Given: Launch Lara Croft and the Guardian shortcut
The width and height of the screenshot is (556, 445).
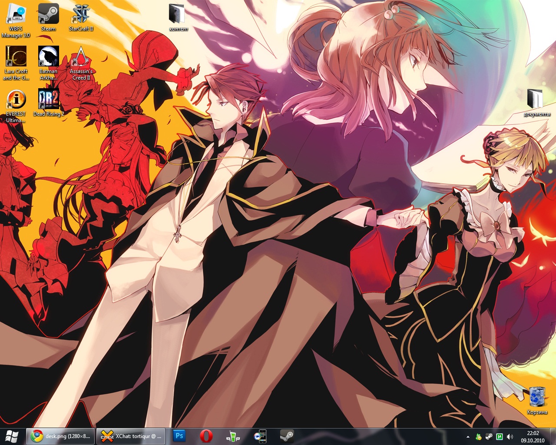Looking at the screenshot, I should click(x=16, y=63).
